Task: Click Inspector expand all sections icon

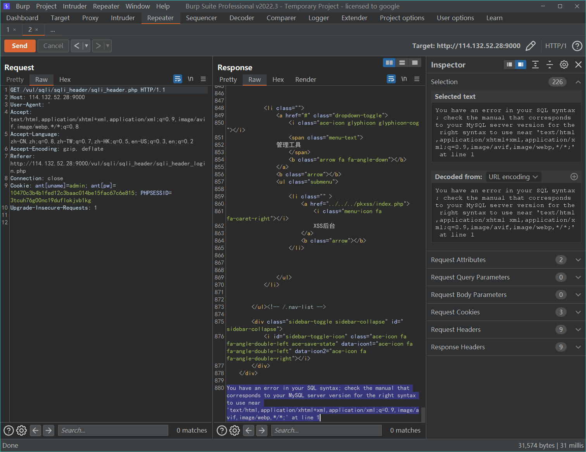Action: (x=535, y=65)
